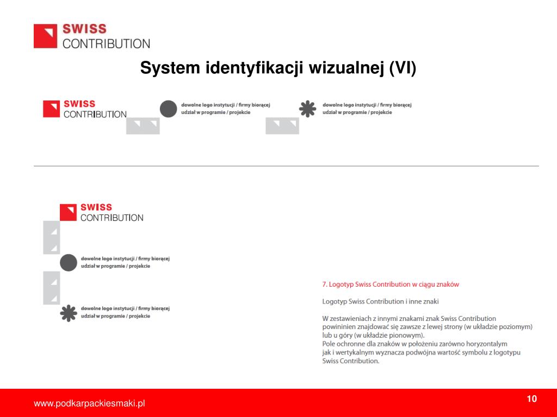The width and height of the screenshot is (557, 417).
Task: Click the line "Logotyp Swiss Contribution i inne znaki"
Action: (380, 301)
